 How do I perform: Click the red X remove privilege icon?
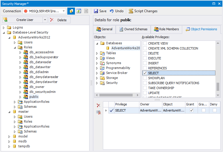point(99,105)
